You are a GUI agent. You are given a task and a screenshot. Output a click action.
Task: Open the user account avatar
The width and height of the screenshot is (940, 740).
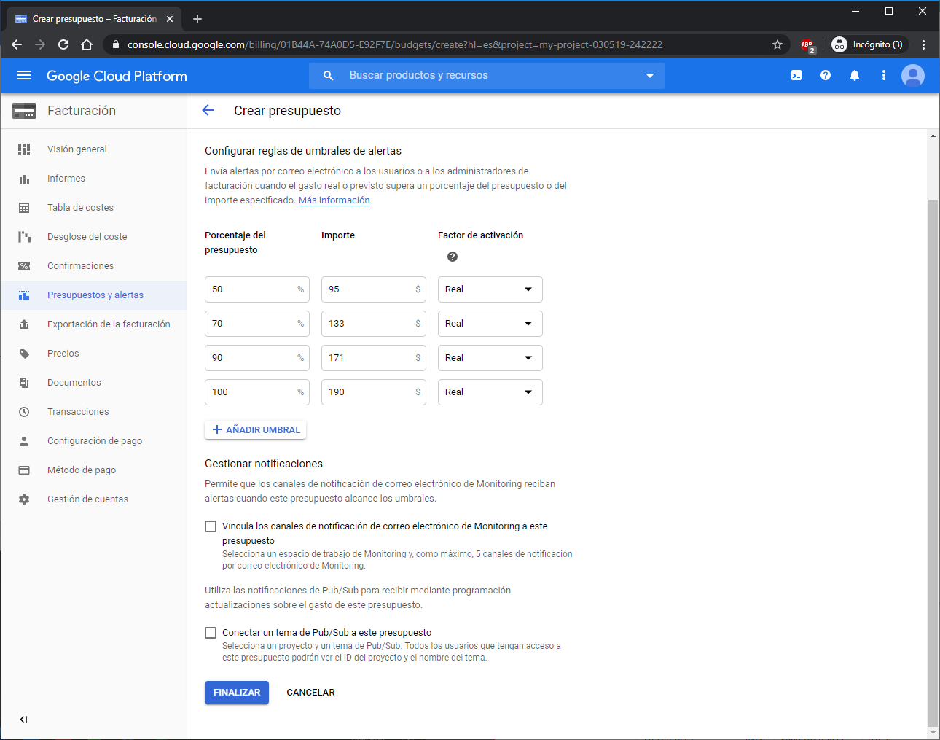[x=912, y=75]
